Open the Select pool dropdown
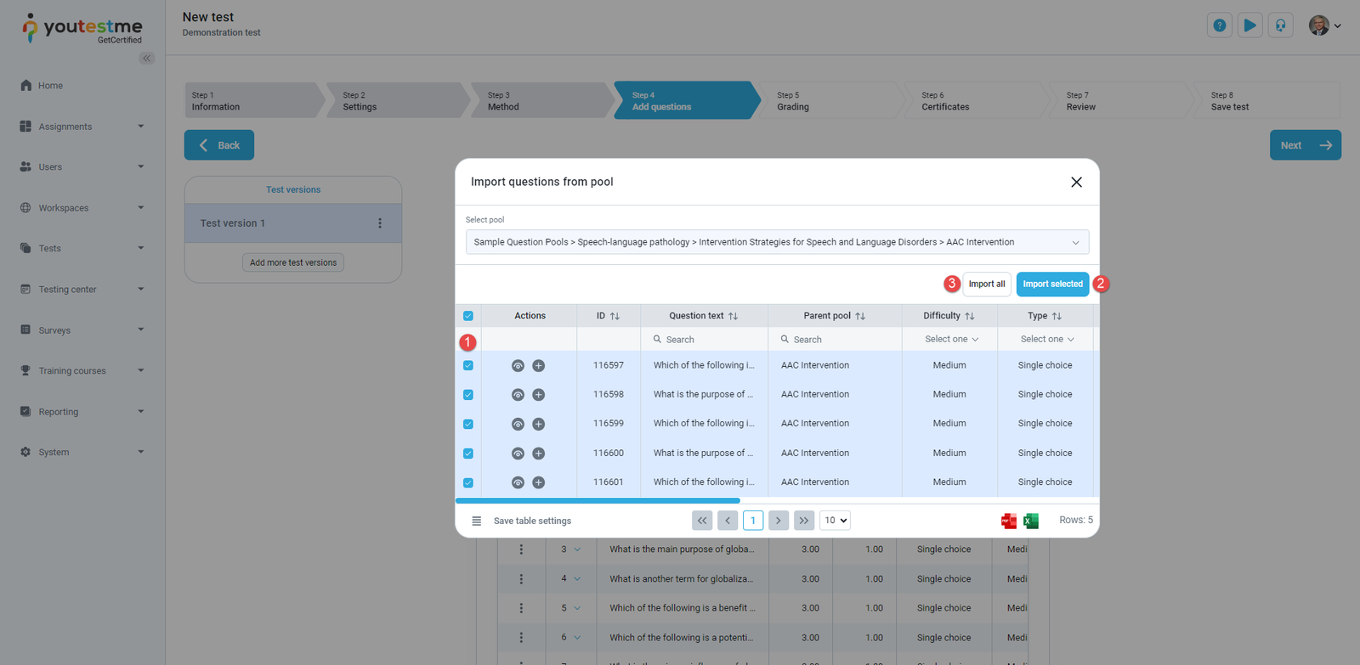Image resolution: width=1360 pixels, height=665 pixels. [x=776, y=242]
